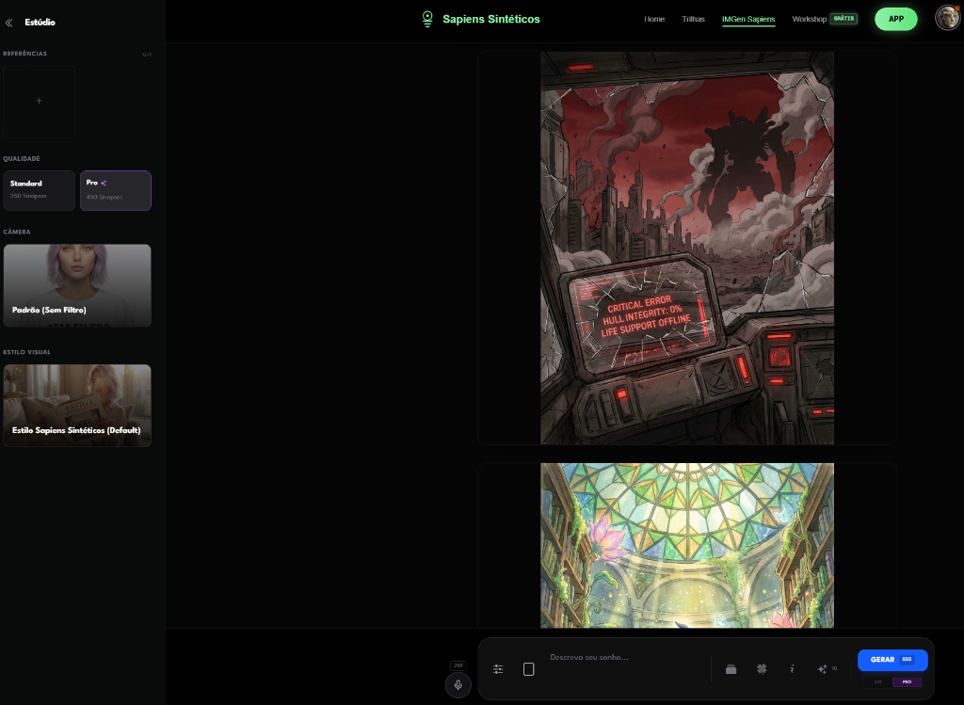Click the prompt field 'Descreva seu sonho'
Image resolution: width=964 pixels, height=705 pixels.
pos(621,658)
